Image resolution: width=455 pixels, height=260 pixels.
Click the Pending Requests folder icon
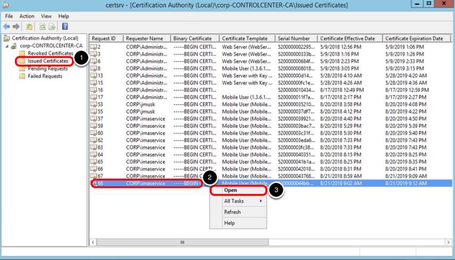[x=22, y=68]
